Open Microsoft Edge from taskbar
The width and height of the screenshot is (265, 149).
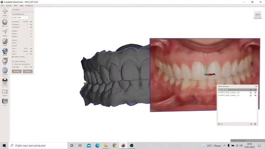97,145
